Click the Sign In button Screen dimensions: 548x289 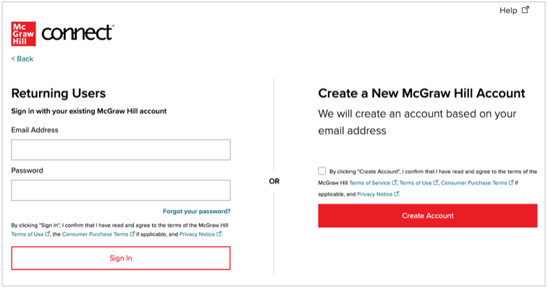(x=121, y=258)
